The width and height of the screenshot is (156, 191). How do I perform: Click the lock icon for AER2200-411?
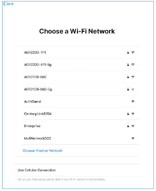(128, 52)
